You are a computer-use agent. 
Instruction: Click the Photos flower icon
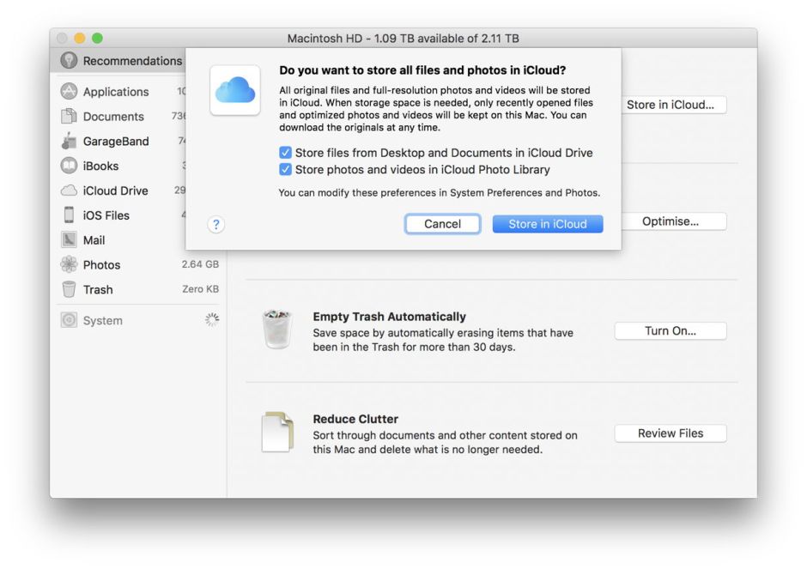coord(69,265)
